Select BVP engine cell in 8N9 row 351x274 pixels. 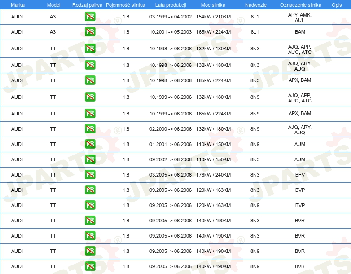click(300, 205)
